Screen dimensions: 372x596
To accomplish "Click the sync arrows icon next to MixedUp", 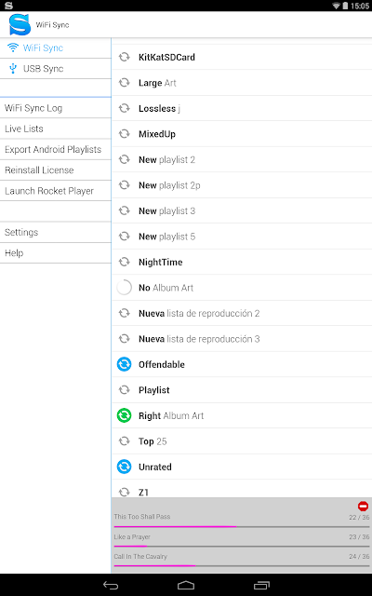I will click(x=124, y=134).
